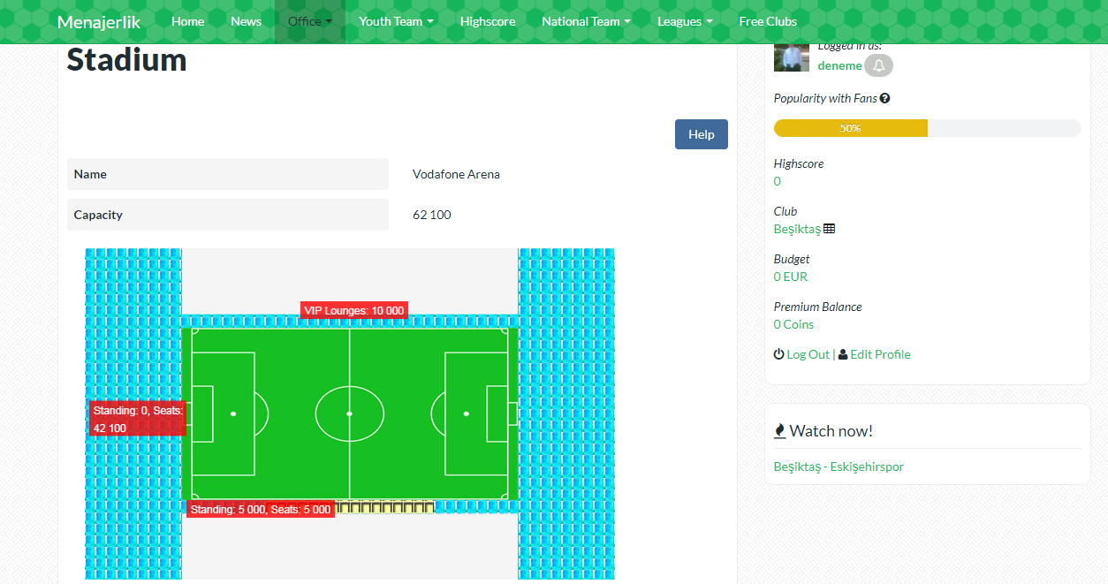
Task: Click the Stadium page heading
Action: tap(126, 60)
